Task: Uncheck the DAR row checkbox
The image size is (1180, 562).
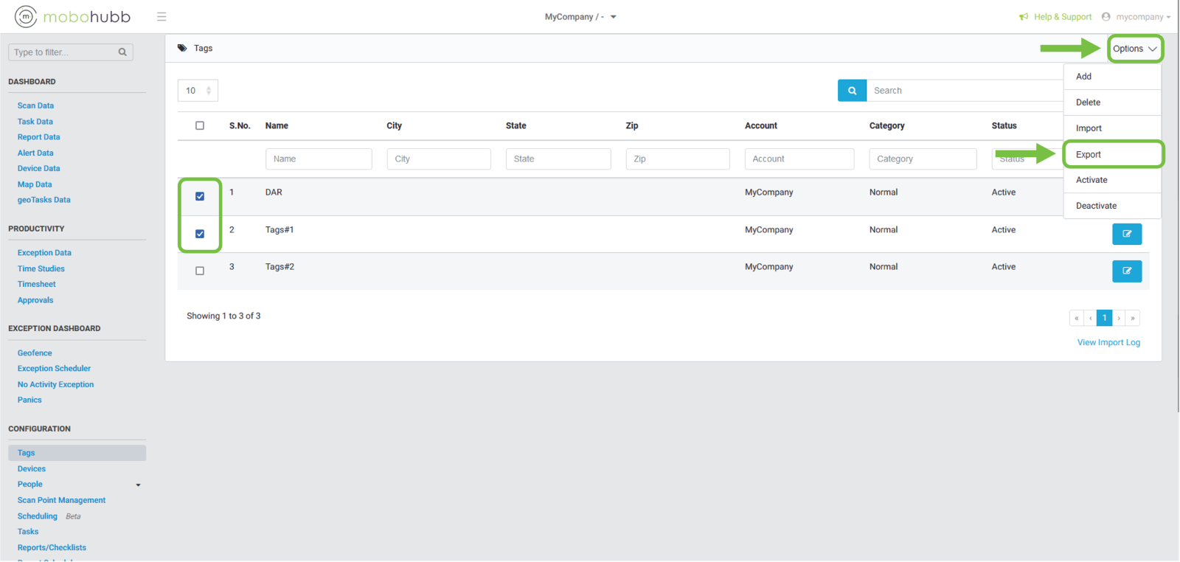Action: (x=200, y=196)
